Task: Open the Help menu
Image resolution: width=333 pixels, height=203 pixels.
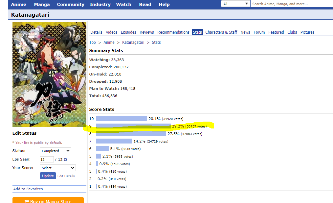Action: 164,5
